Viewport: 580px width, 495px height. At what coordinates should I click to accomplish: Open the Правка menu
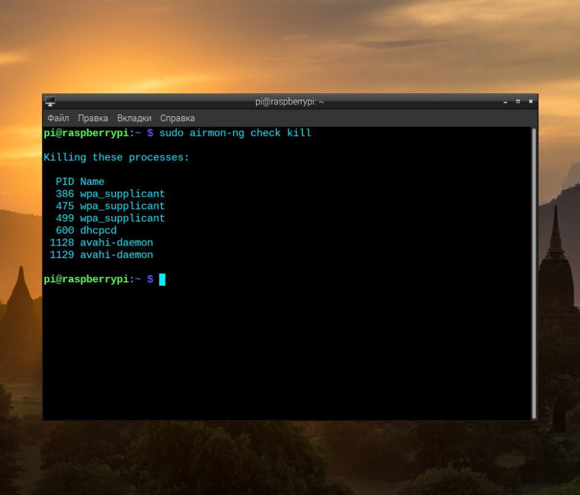[x=93, y=118]
